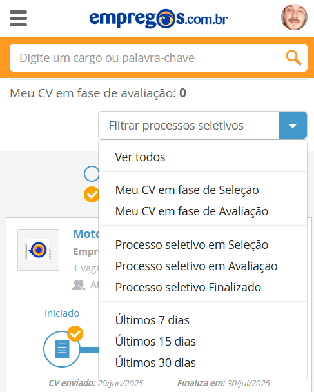
Task: Collapse the filter dropdown blue arrow
Action: 293,125
